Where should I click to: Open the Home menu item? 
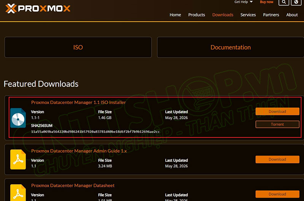175,15
